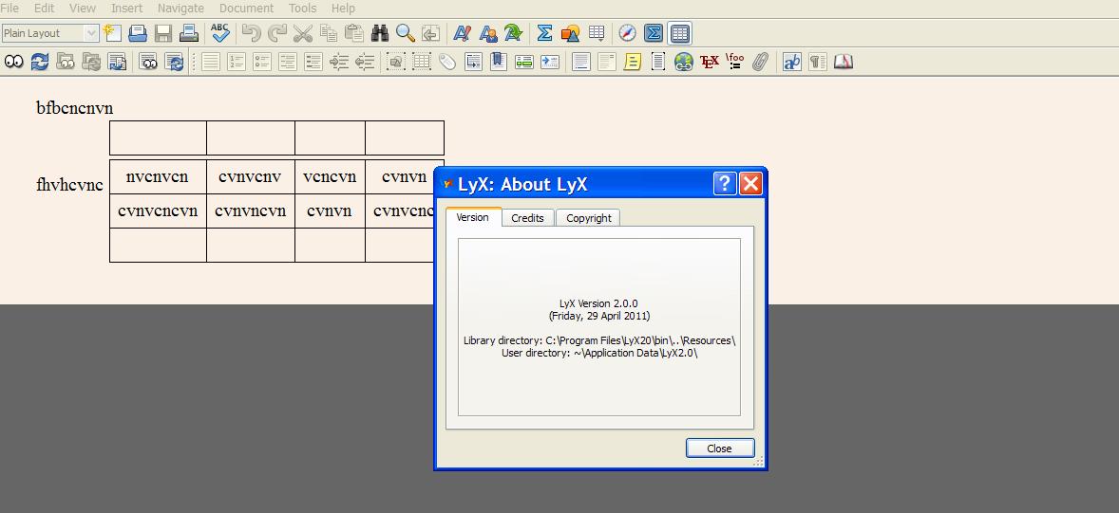This screenshot has height=513, width=1119.
Task: Insert footnote icon
Action: click(581, 62)
